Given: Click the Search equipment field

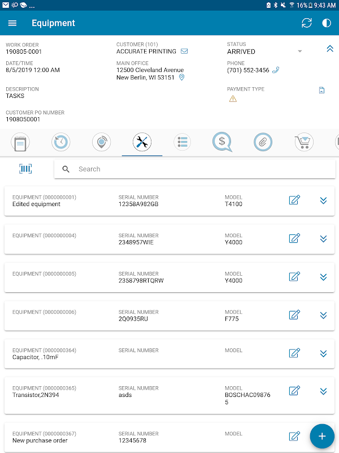Looking at the screenshot, I should [x=195, y=169].
